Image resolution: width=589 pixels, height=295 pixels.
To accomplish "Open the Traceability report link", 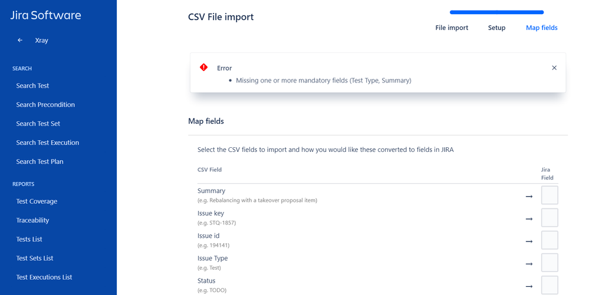I will pyautogui.click(x=32, y=220).
